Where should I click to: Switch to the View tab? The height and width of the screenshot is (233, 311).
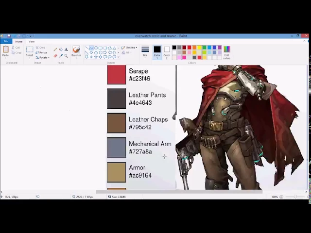click(x=31, y=41)
